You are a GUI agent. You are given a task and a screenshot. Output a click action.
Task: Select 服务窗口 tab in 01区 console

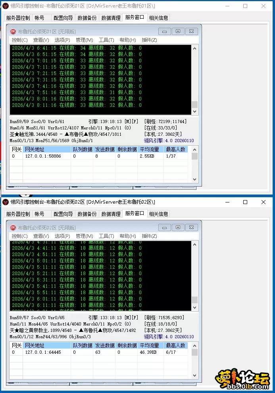[x=135, y=17]
